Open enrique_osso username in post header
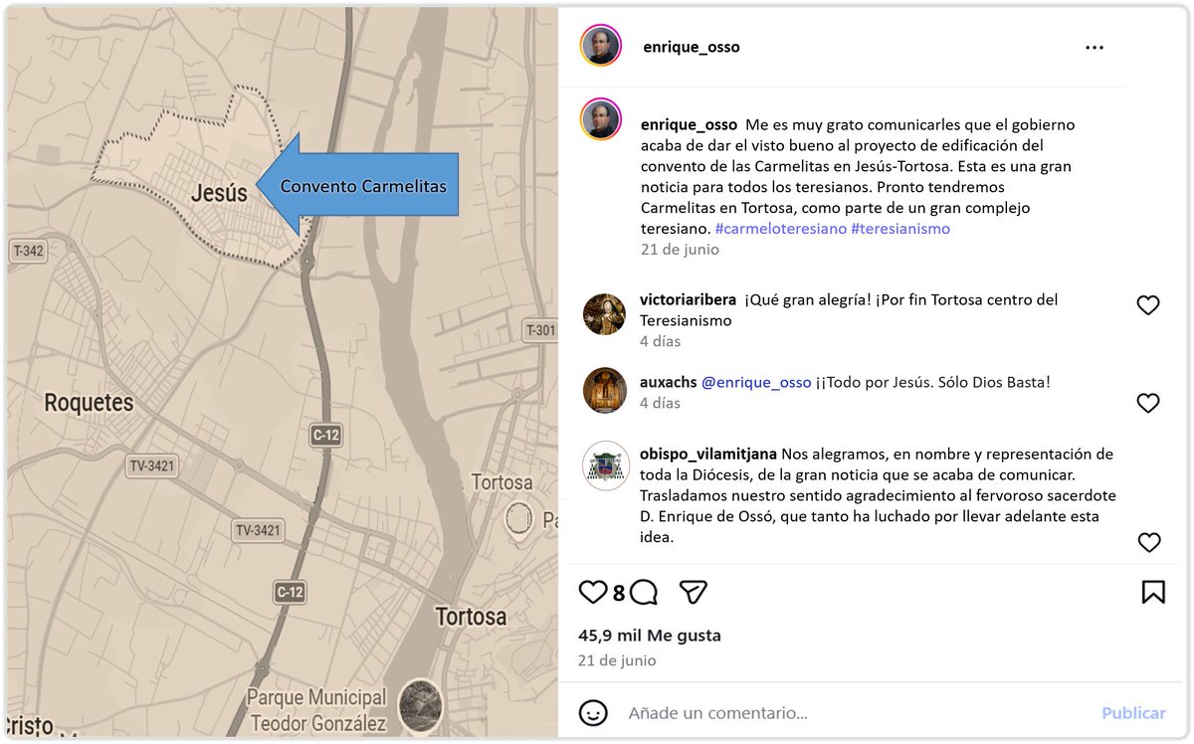 point(692,47)
